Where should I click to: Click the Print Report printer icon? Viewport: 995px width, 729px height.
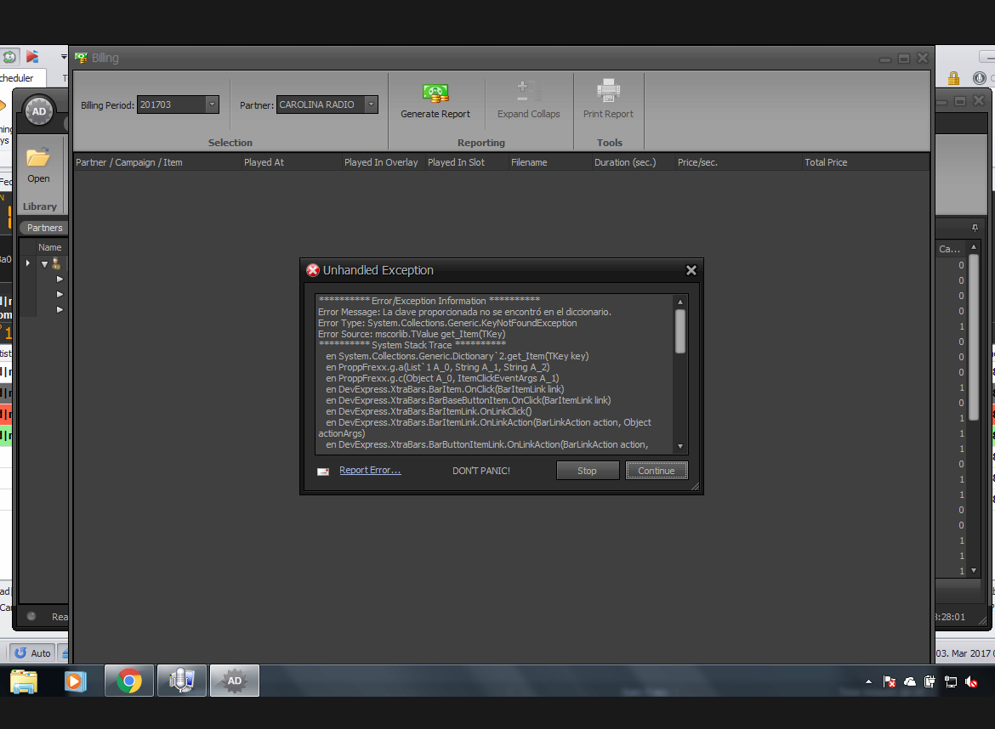(x=608, y=91)
